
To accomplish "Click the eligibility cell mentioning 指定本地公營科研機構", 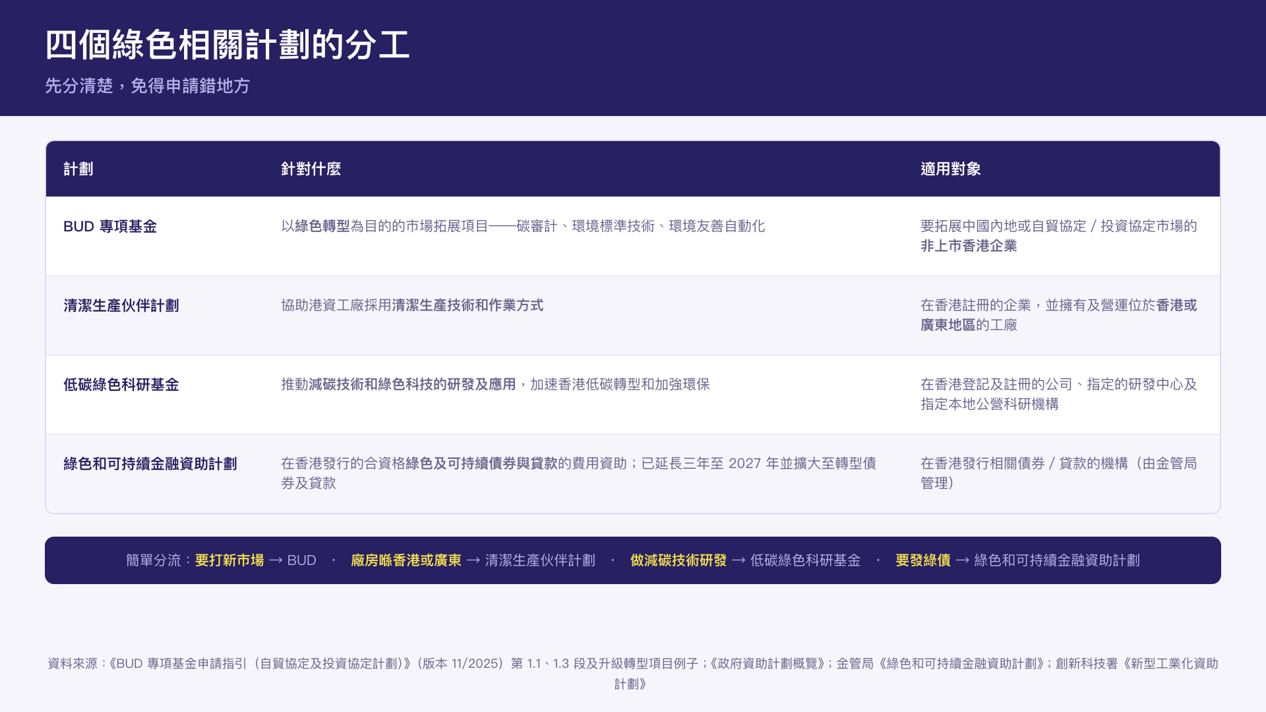I will [x=1059, y=394].
